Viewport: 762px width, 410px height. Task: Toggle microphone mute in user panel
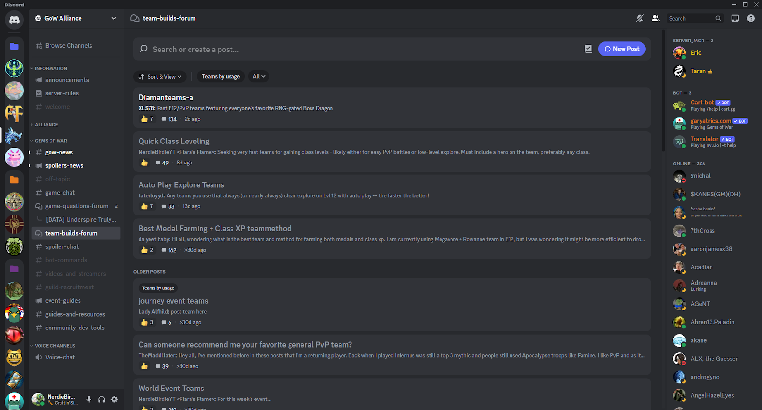click(89, 400)
